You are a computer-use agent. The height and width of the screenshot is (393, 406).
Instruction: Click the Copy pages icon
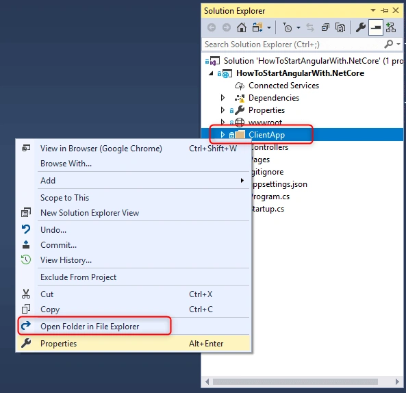(26, 309)
